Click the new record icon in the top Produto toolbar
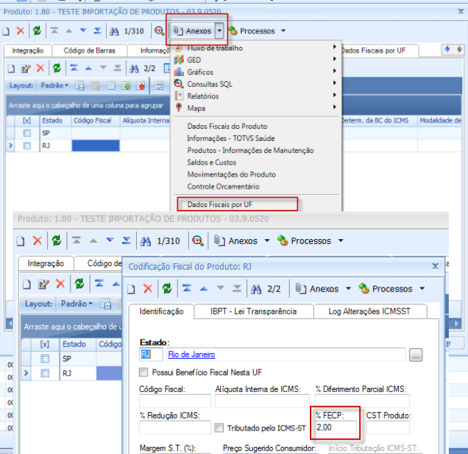Viewport: 468px width, 454px height. click(x=6, y=31)
